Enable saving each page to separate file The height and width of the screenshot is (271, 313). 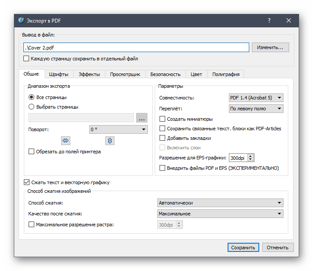(27, 59)
